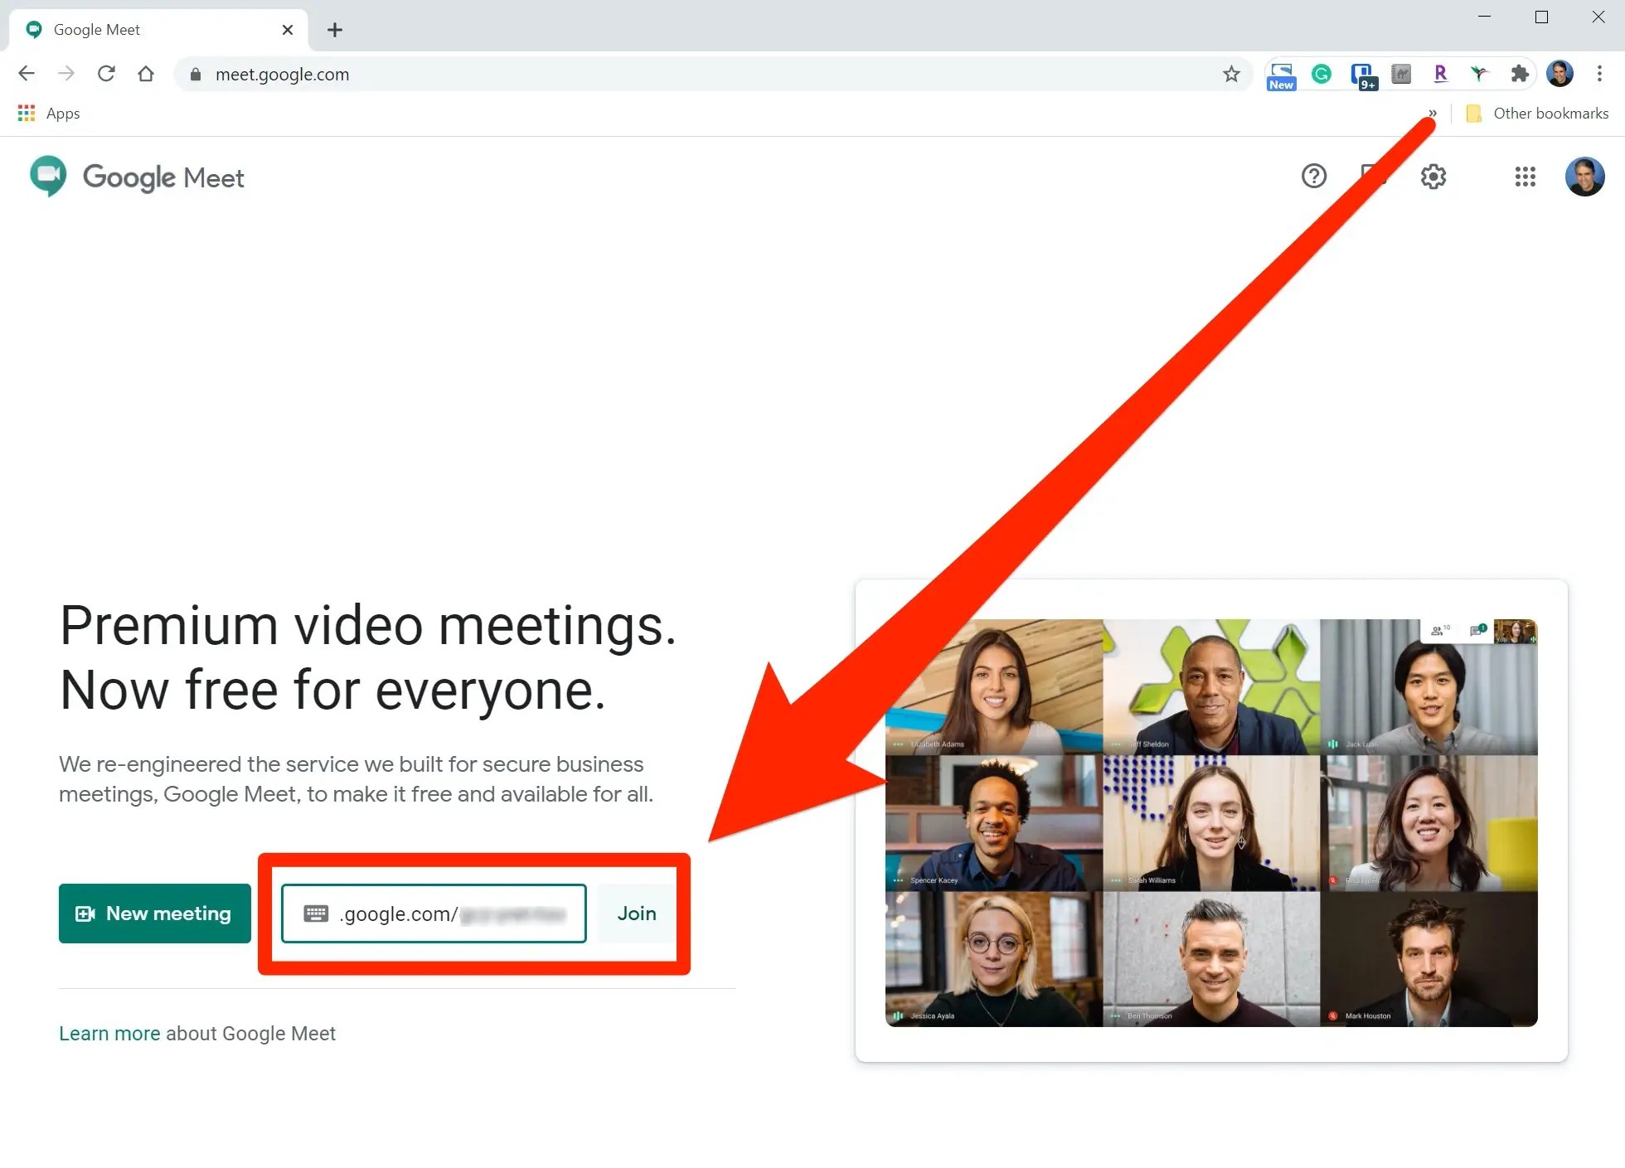Expand hidden bookmarks with double chevron

coord(1433,114)
